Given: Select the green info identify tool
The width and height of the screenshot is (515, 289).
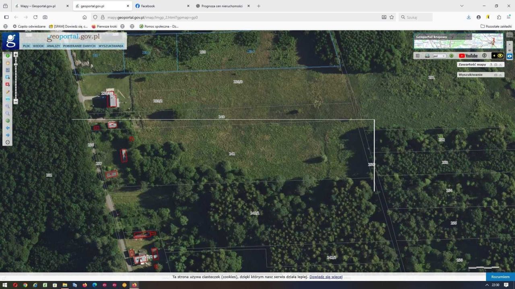Looking at the screenshot, I should click(8, 56).
